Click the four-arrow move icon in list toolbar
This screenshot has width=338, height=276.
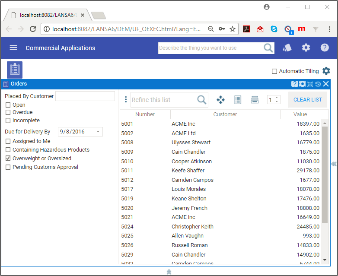click(220, 100)
